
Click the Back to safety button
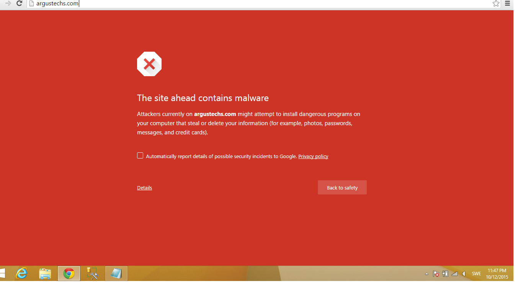[342, 188]
